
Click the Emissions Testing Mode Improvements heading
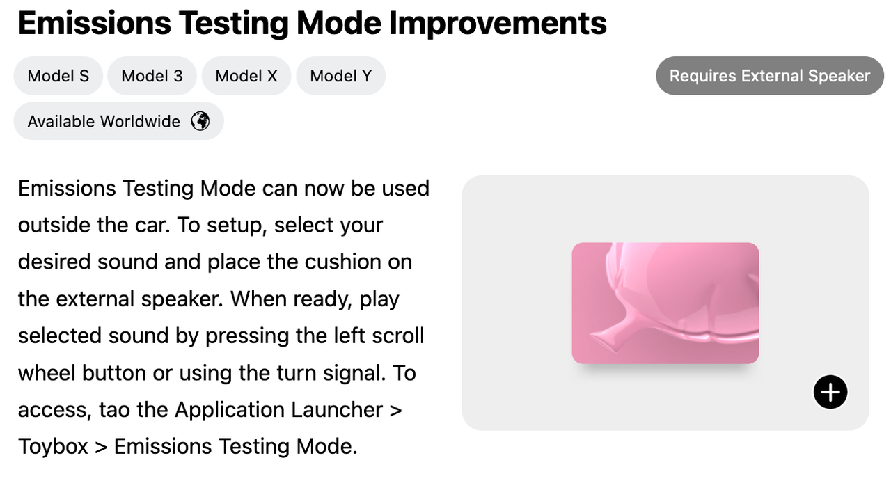click(313, 23)
